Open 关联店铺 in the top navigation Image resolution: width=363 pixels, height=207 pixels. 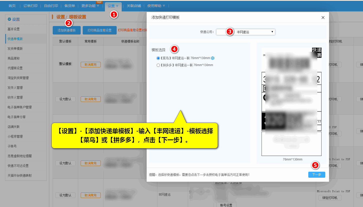point(134,6)
